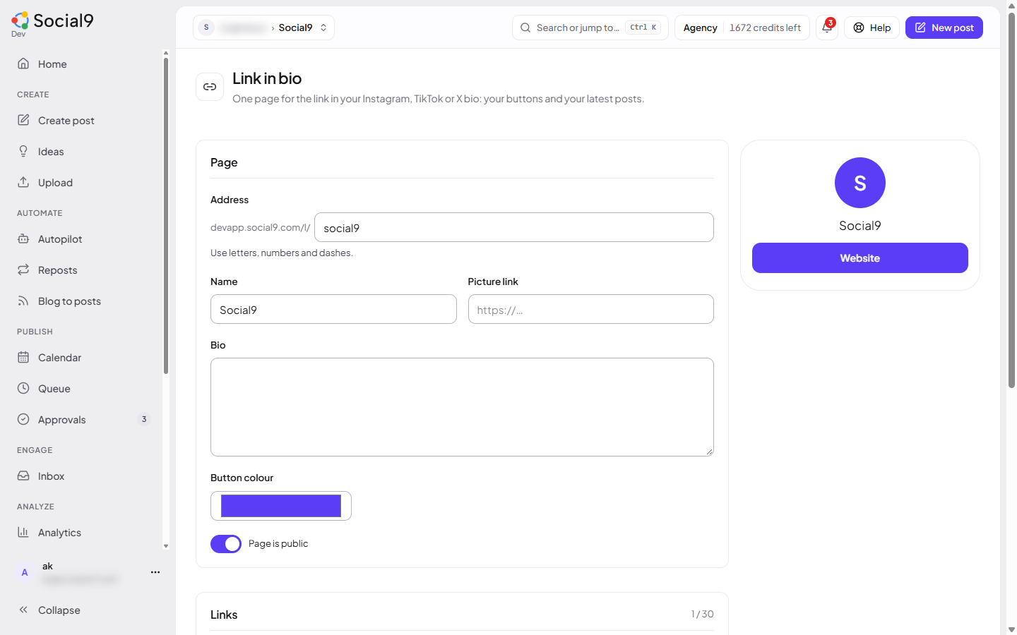Click the Upload arrow icon
Image resolution: width=1017 pixels, height=635 pixels.
[x=23, y=182]
